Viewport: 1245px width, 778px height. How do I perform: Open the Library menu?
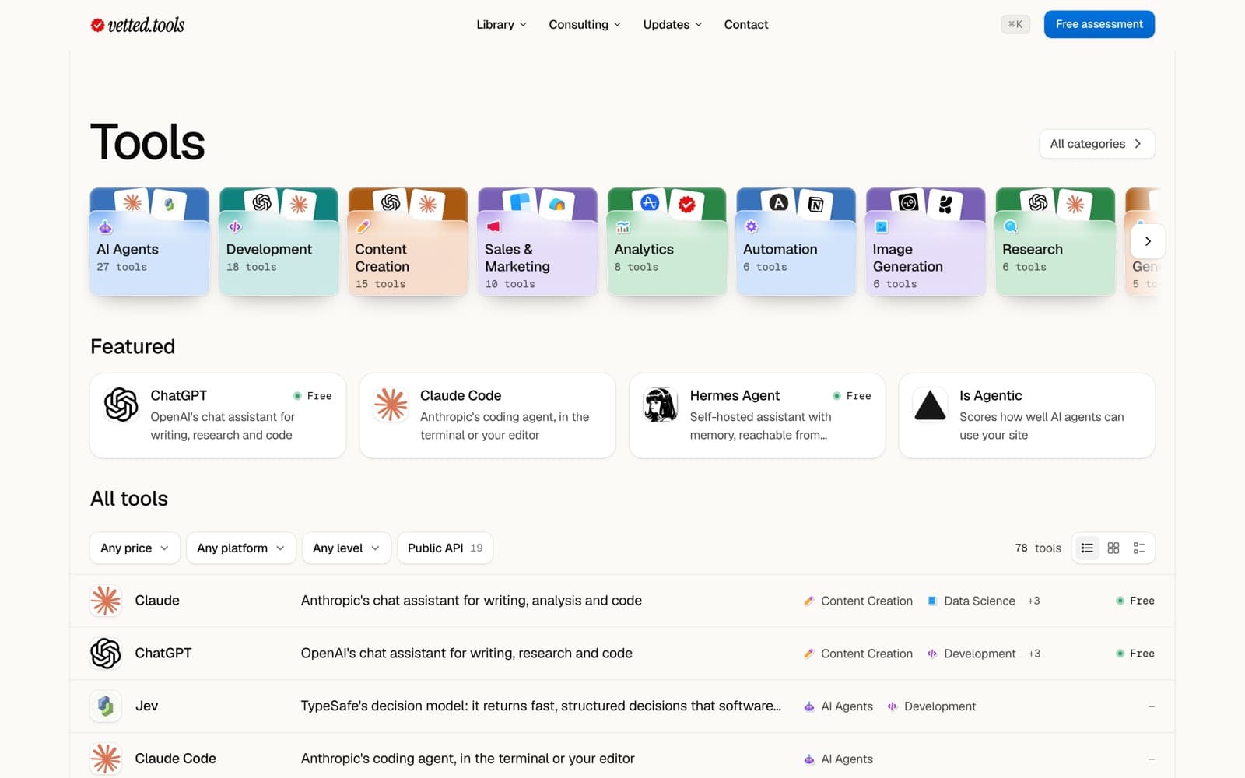[x=501, y=25]
